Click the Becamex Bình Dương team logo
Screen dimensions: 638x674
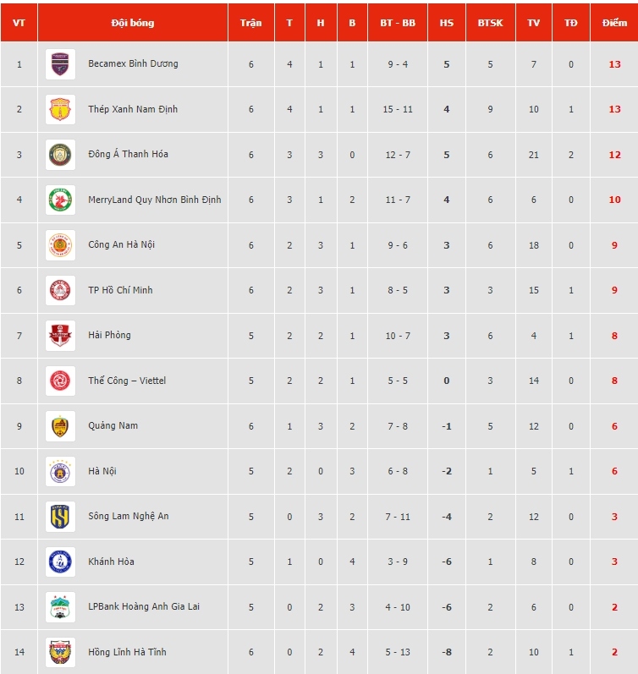coord(60,64)
